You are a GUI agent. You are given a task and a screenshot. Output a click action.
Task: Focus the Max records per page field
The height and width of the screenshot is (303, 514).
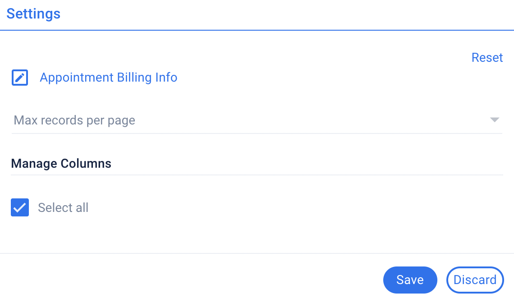[257, 120]
